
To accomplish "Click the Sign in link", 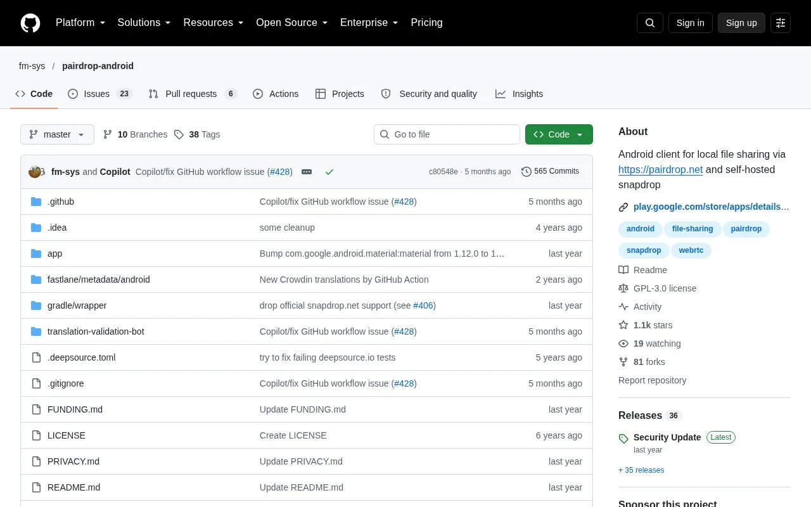I will [690, 23].
